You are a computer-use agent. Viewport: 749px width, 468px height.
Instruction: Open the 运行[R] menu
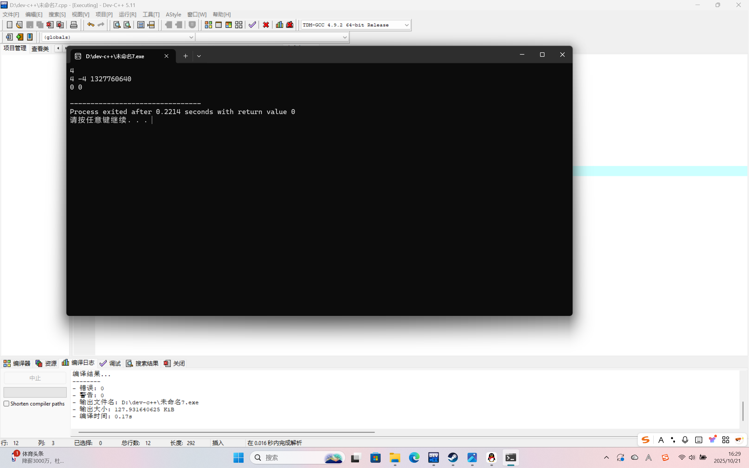127,15
